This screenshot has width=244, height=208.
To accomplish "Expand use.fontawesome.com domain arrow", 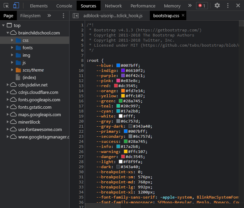I will (x=8, y=129).
